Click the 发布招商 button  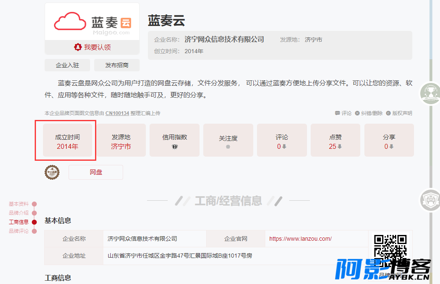(x=117, y=65)
